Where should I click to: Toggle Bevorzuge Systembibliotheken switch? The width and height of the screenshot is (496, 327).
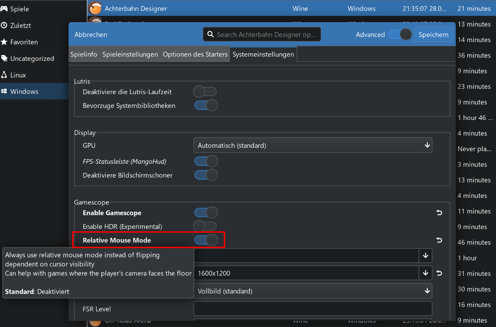[x=206, y=105]
